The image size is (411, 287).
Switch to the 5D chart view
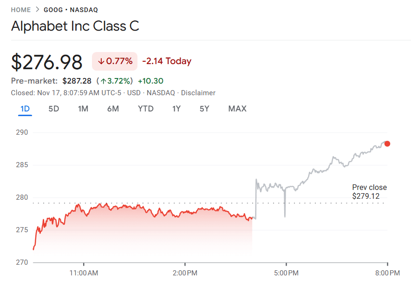(53, 109)
